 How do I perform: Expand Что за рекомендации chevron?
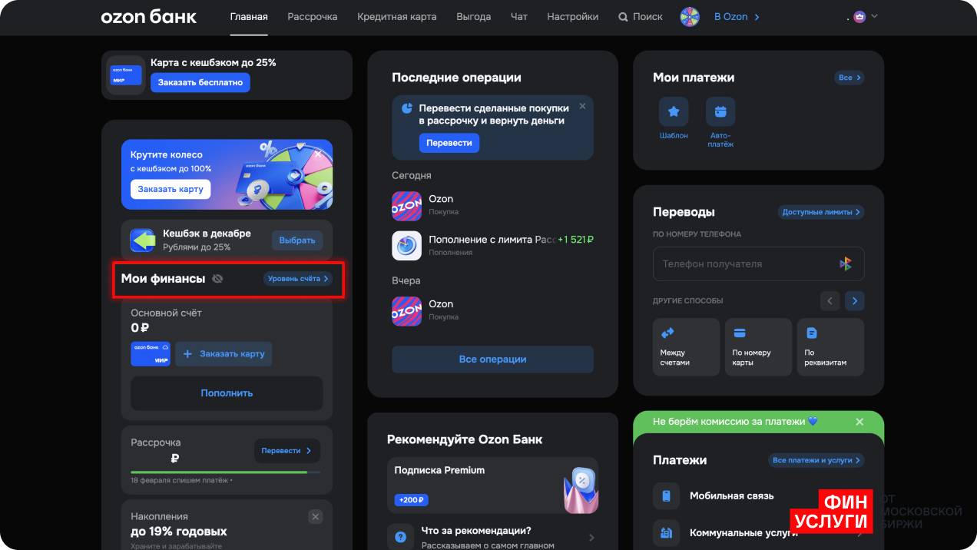(x=591, y=538)
